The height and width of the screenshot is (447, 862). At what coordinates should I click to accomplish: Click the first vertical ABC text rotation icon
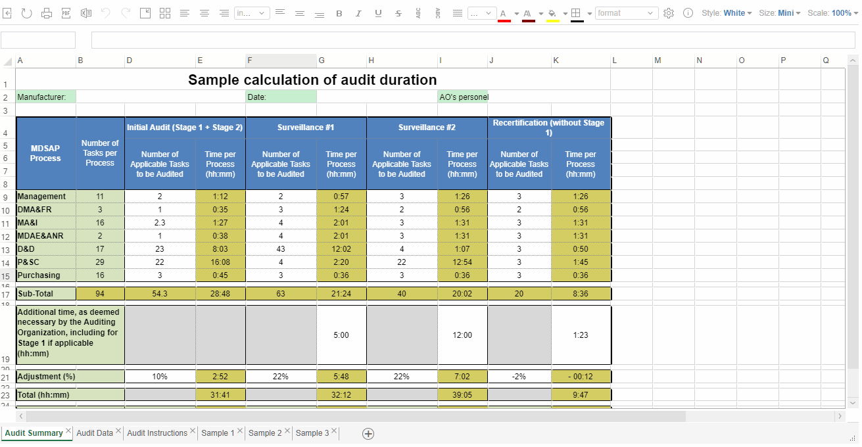(x=418, y=13)
